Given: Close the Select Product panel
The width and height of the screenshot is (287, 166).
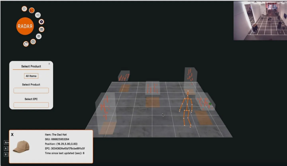Looking at the screenshot, I should coord(49,64).
